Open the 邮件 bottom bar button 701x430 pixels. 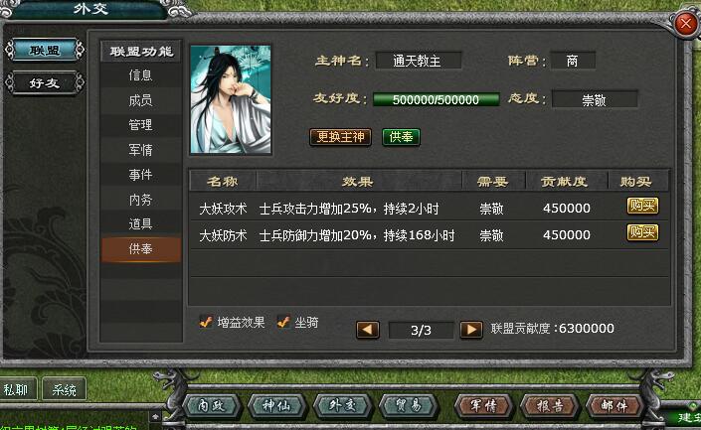(614, 405)
